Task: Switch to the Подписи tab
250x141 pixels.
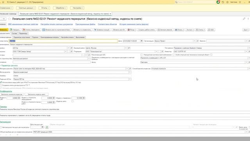Action: click(35, 37)
